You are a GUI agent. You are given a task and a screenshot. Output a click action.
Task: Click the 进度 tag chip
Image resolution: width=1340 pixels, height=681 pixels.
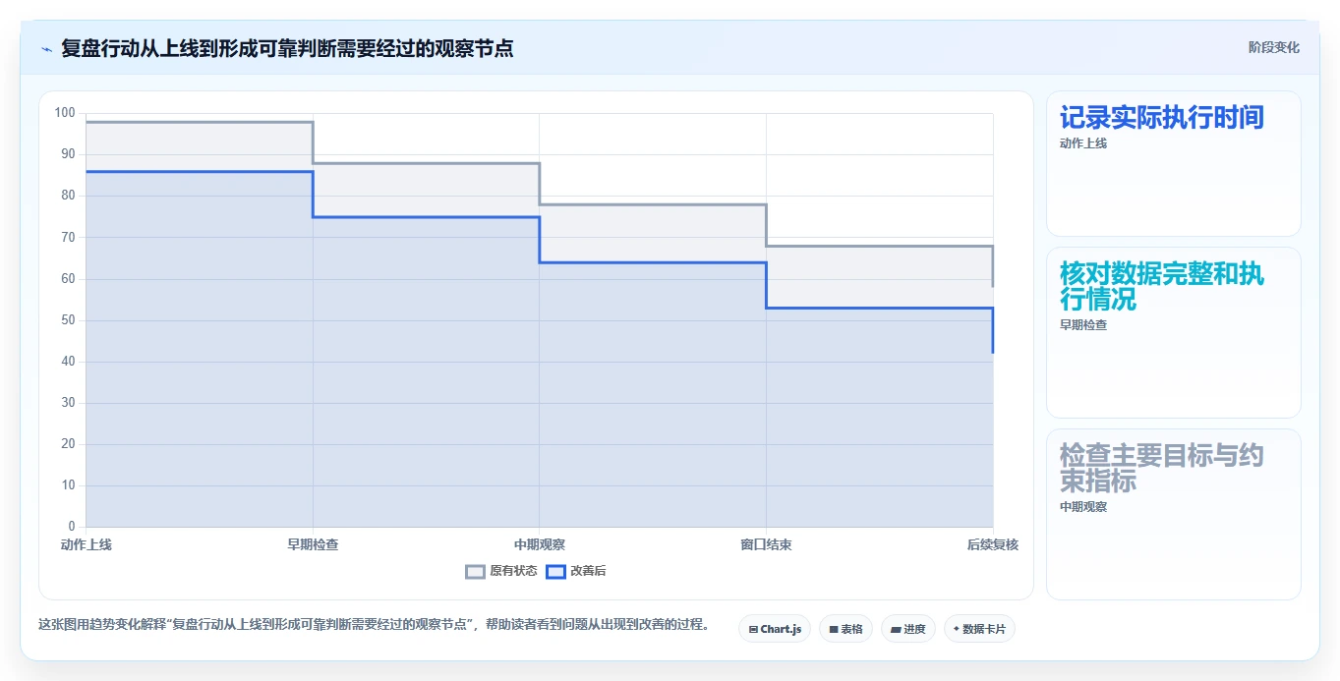pyautogui.click(x=908, y=629)
